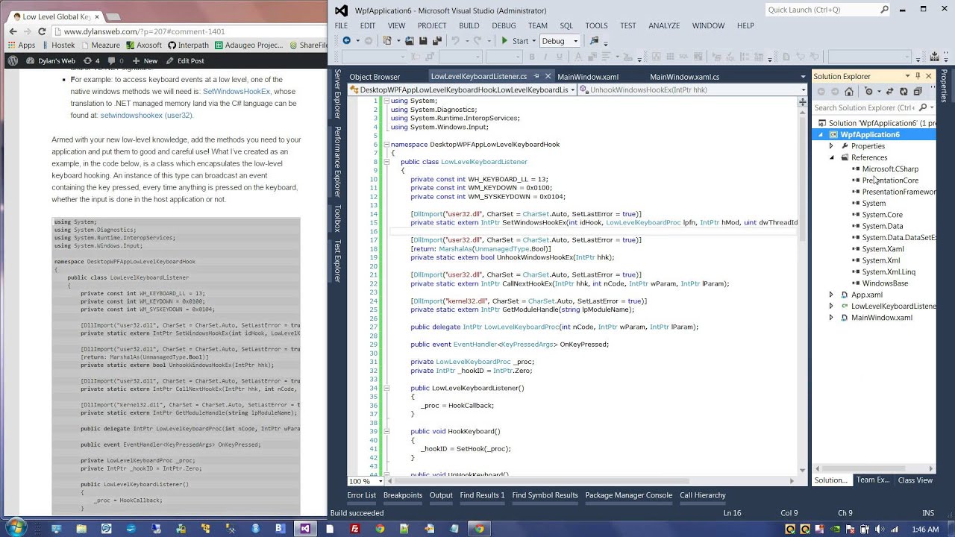Click the Windows Start orb
This screenshot has width=955, height=537.
coord(15,527)
